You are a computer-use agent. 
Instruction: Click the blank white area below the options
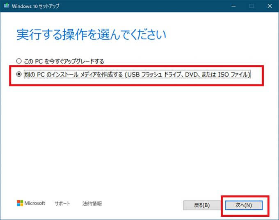tap(139, 138)
